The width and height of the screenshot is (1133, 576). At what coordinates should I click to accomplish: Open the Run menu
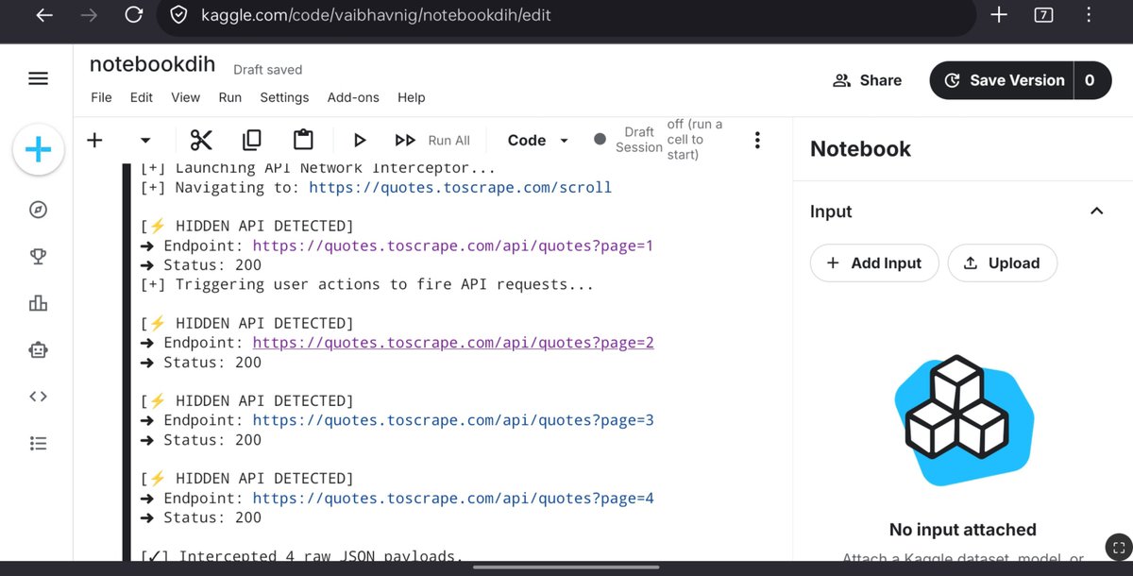pos(230,97)
